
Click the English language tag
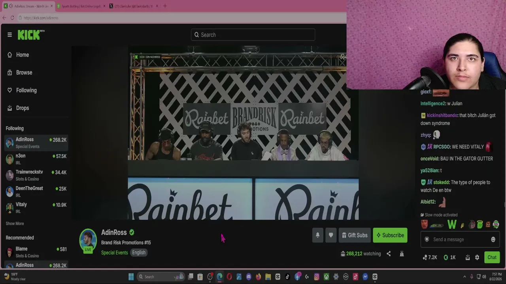click(x=139, y=252)
